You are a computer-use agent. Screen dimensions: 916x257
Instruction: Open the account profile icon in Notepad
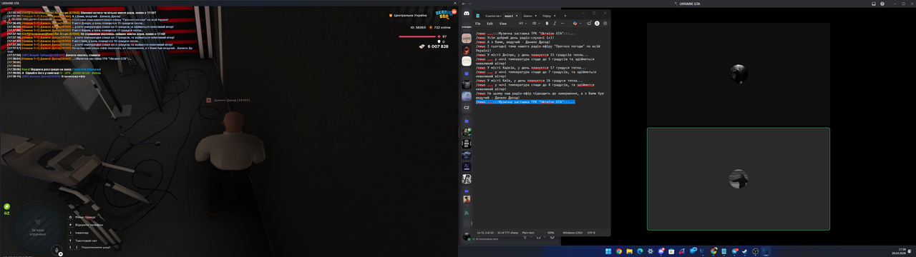tap(597, 24)
